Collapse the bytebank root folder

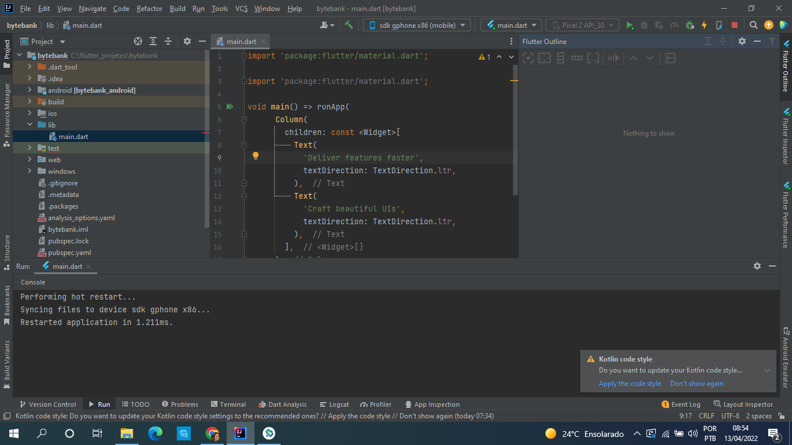coord(20,56)
